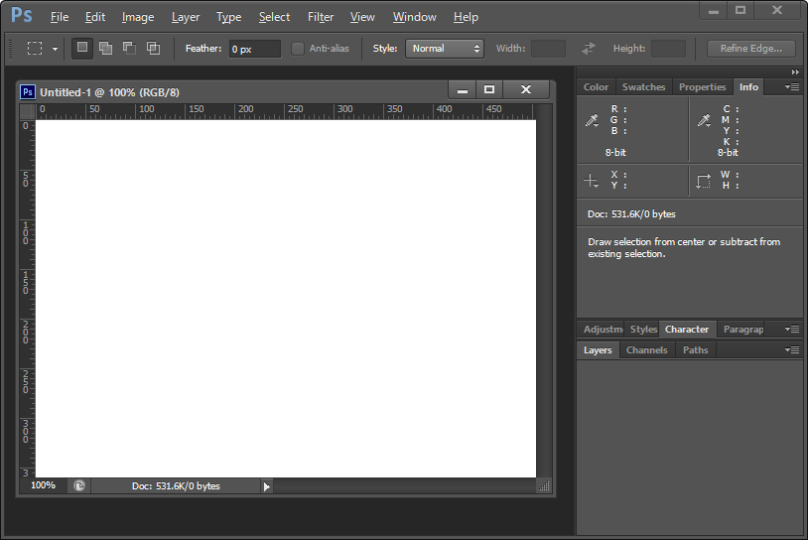Switch to the Swatches tab
The height and width of the screenshot is (540, 808).
point(643,87)
